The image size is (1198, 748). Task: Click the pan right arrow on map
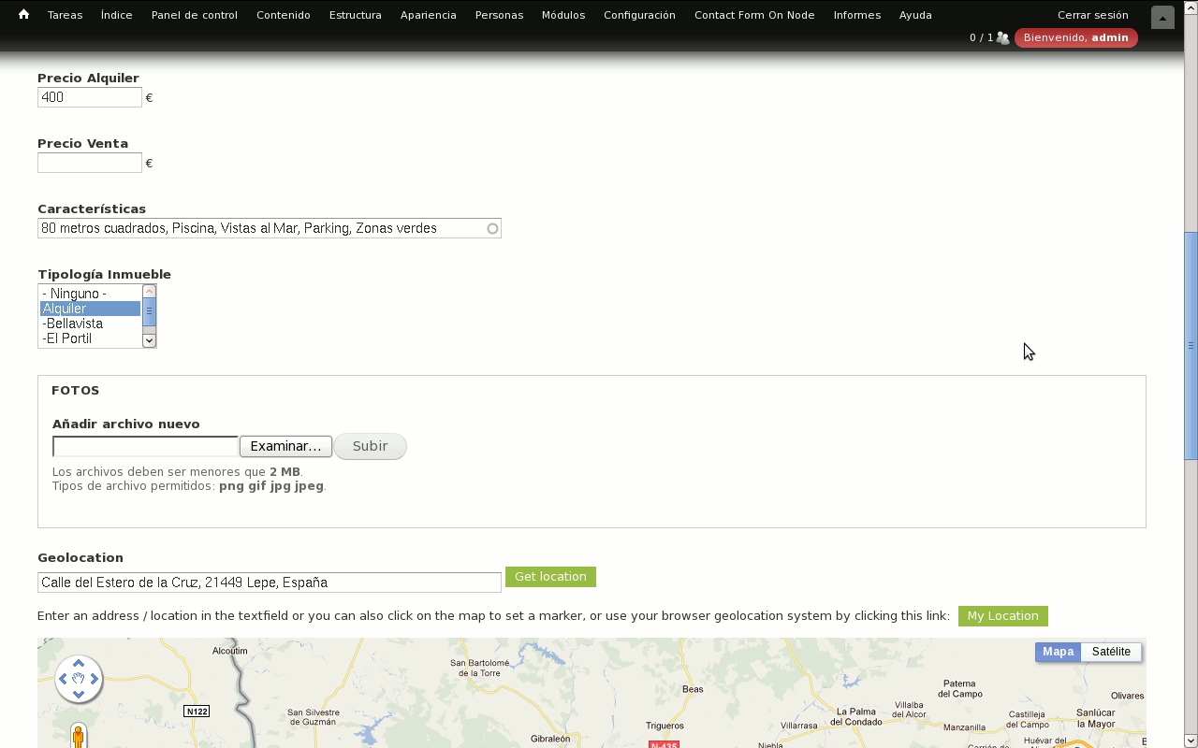click(x=95, y=679)
